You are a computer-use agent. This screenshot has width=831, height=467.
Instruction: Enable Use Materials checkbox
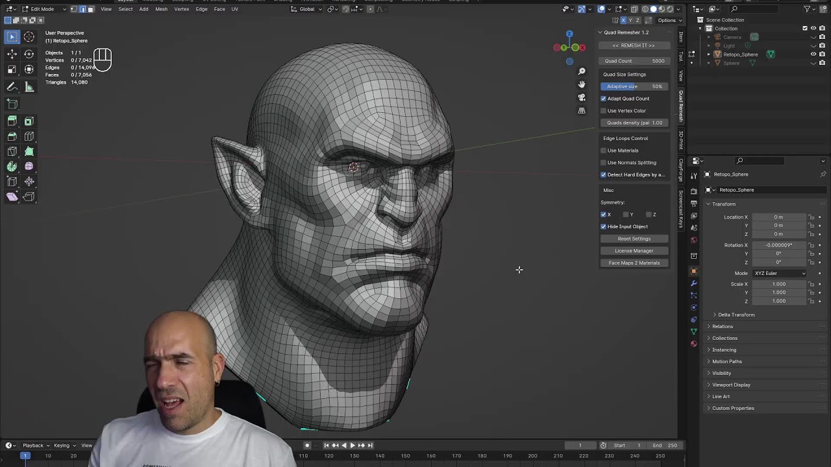tap(603, 150)
